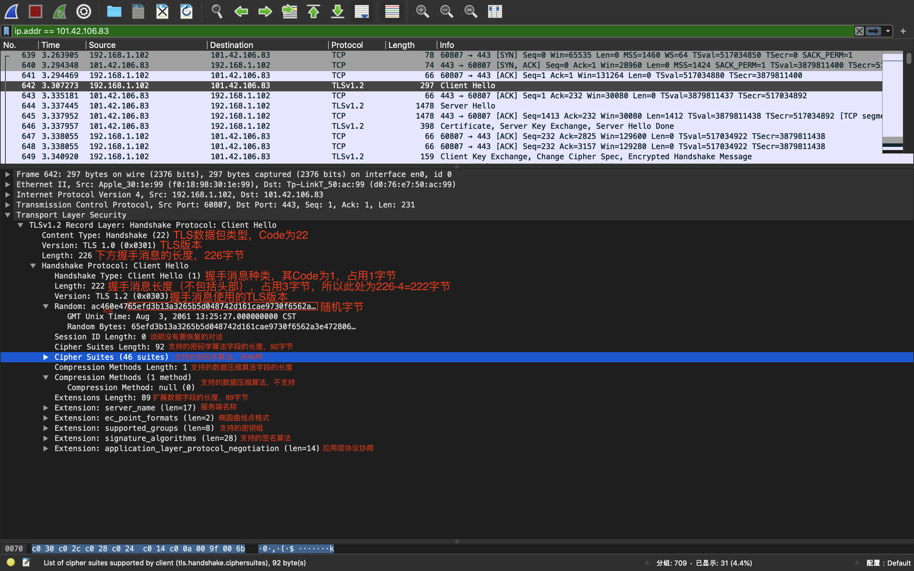Go back in packet history arrow

pyautogui.click(x=241, y=11)
